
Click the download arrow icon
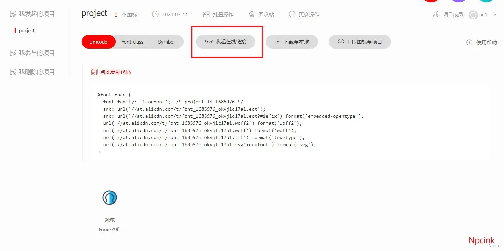(x=278, y=42)
